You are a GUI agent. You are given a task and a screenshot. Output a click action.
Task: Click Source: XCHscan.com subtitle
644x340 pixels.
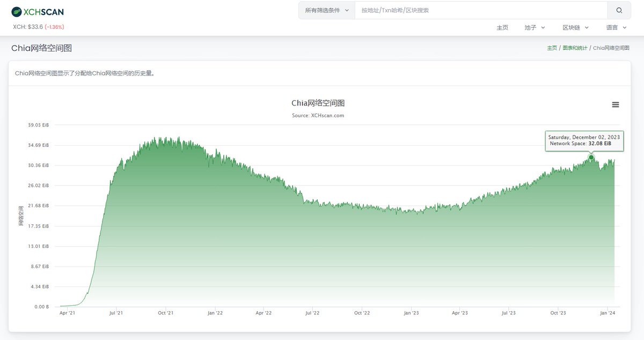click(x=318, y=115)
